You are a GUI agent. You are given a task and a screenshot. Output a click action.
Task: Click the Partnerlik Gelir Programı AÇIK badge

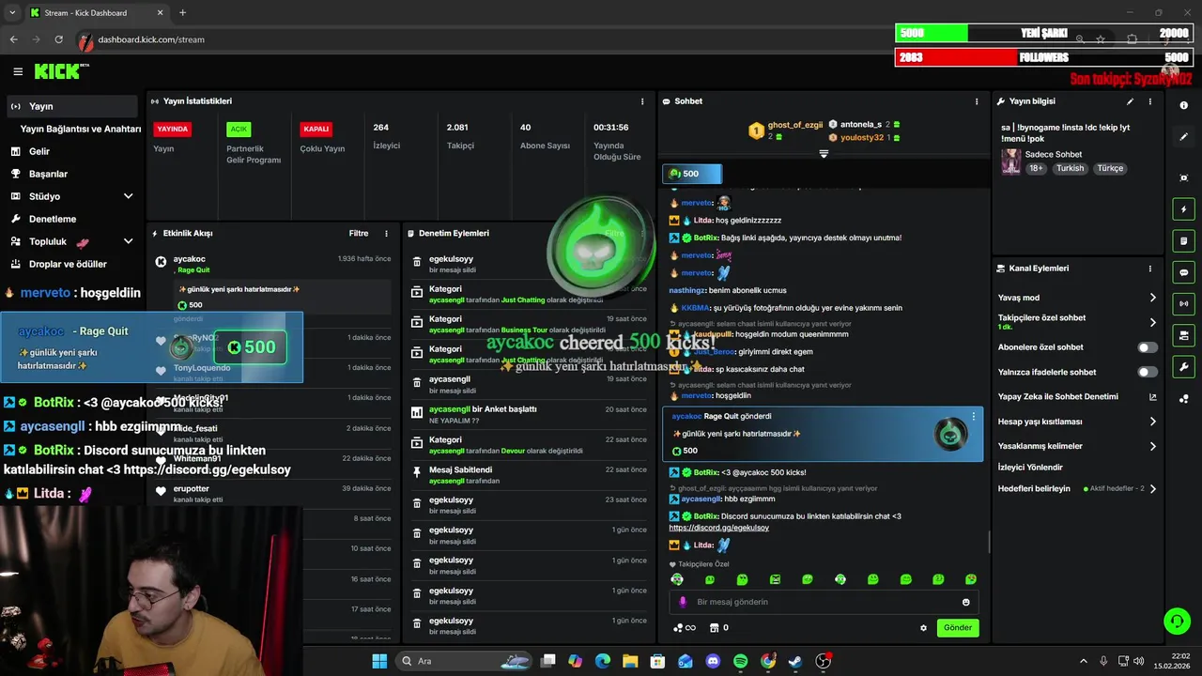(x=239, y=129)
